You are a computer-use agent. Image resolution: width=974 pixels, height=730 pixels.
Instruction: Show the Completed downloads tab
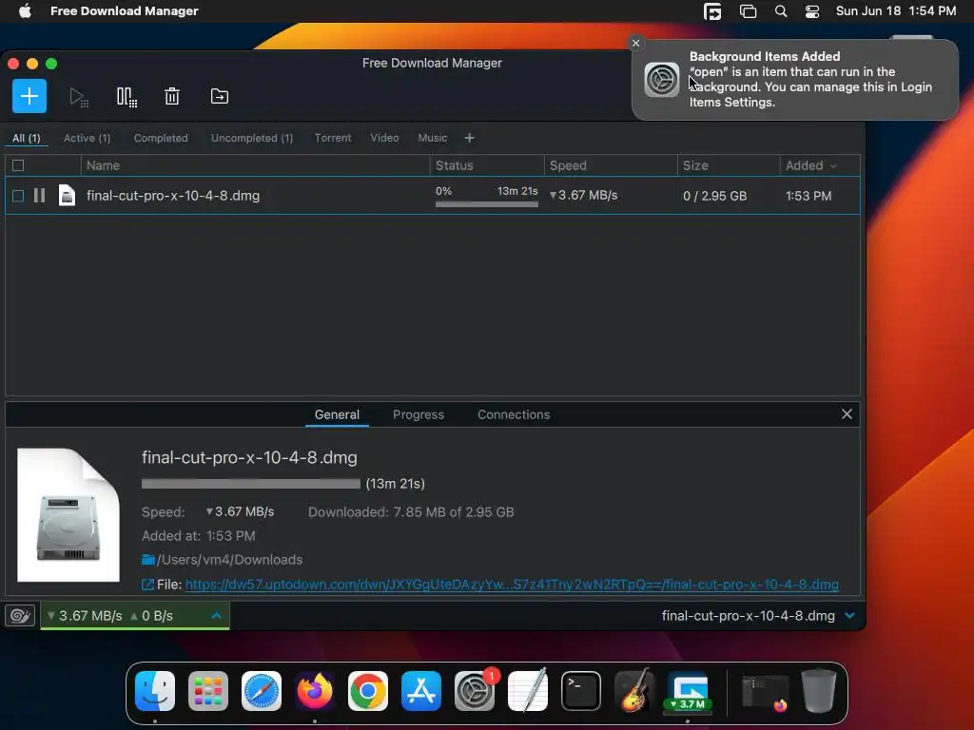click(161, 138)
